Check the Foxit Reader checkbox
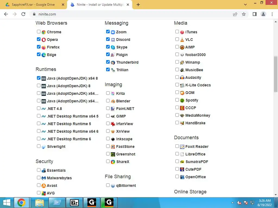The image size is (278, 208). (x=177, y=146)
